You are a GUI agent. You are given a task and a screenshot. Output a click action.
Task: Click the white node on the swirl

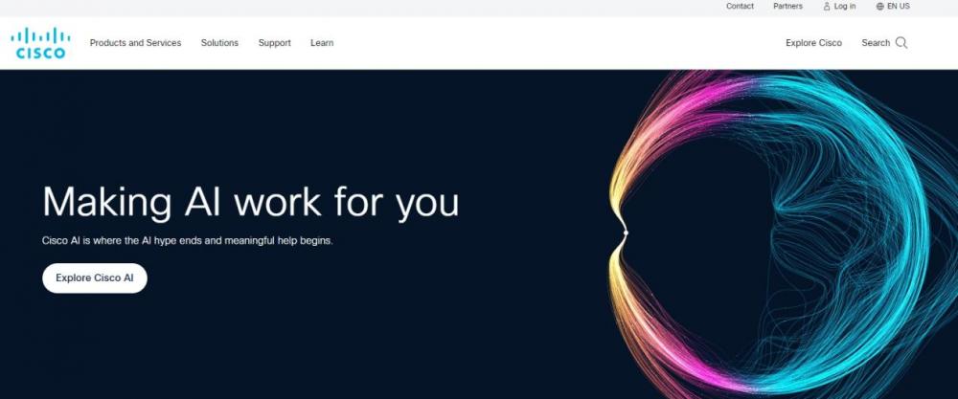626,233
